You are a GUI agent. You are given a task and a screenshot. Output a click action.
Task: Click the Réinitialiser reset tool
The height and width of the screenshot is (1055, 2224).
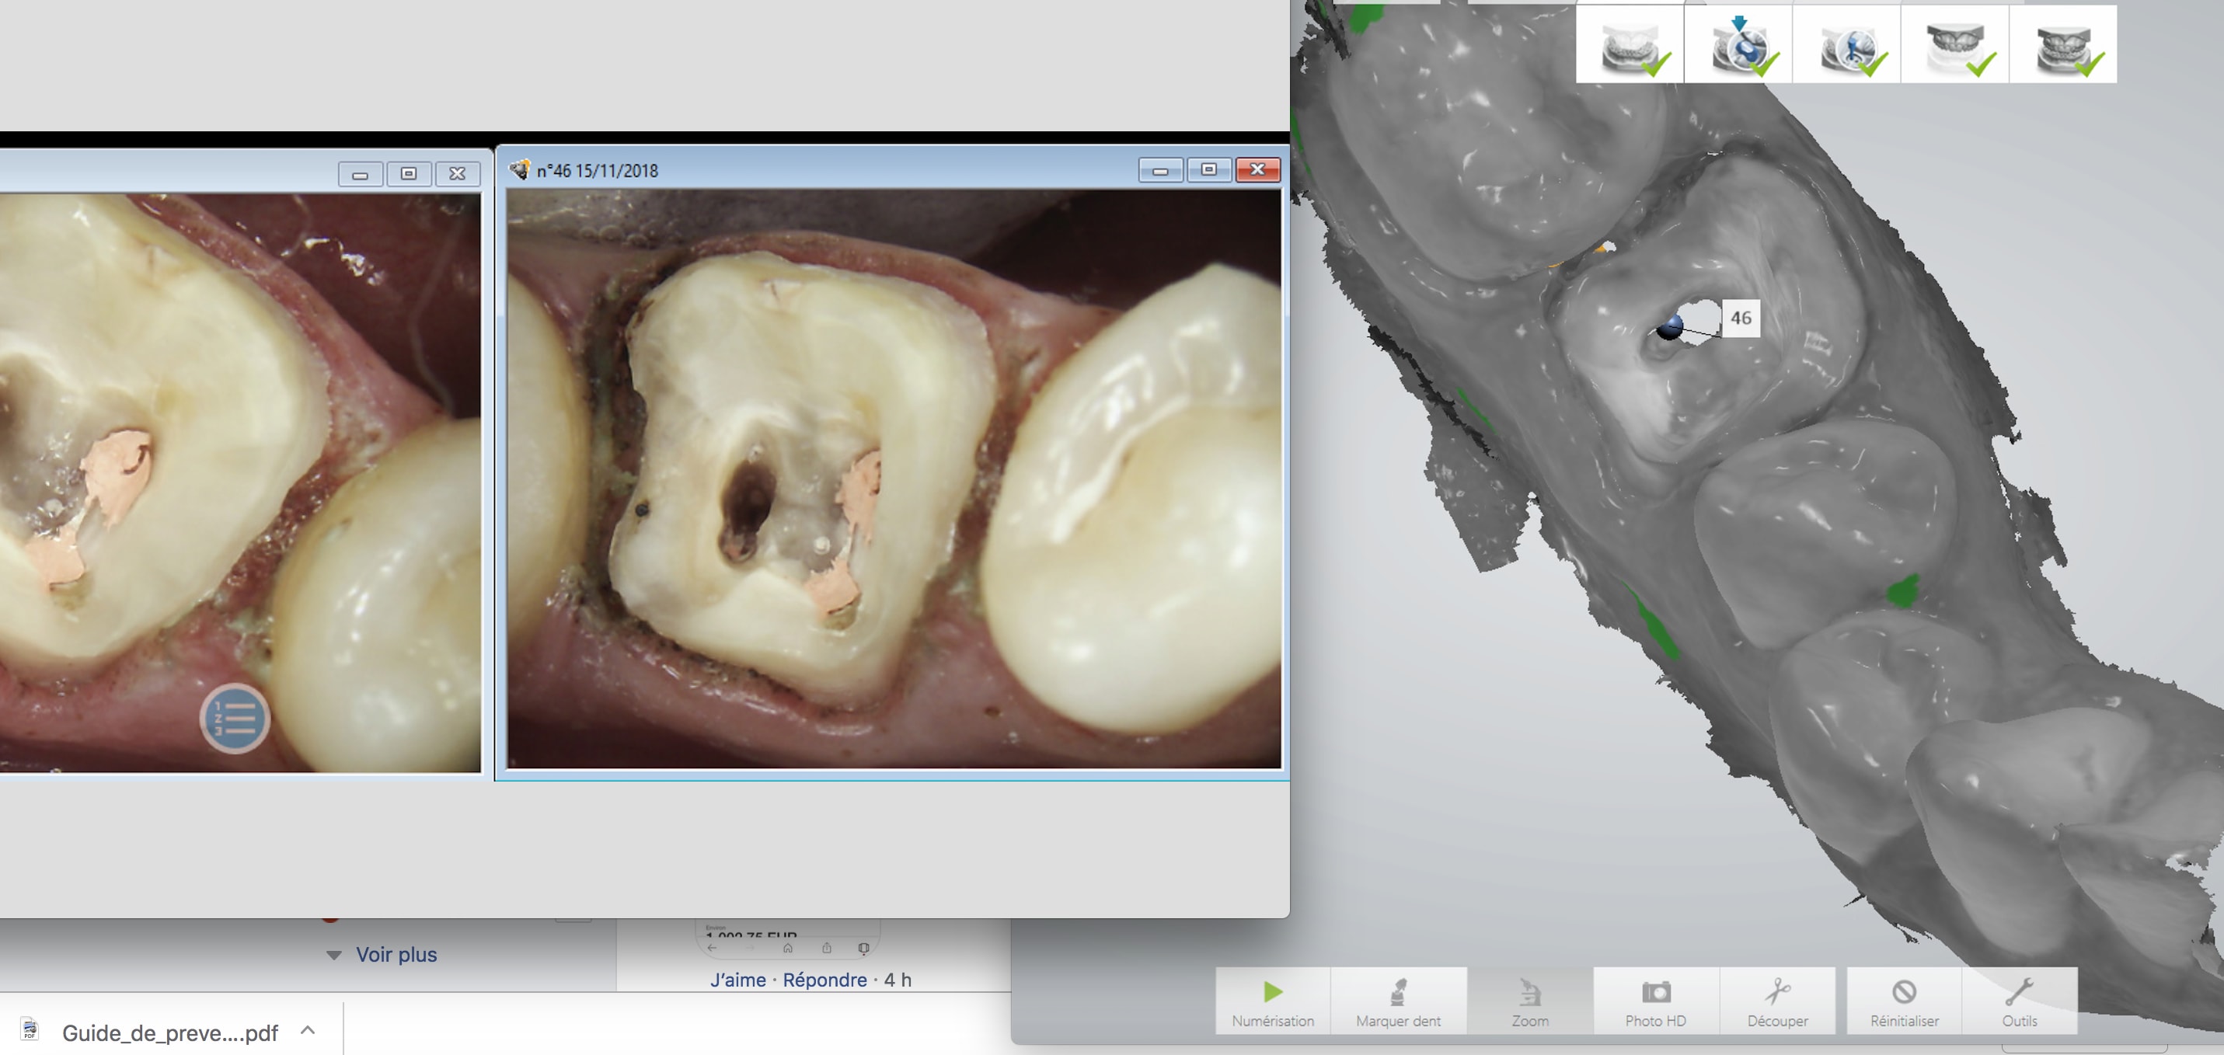pyautogui.click(x=1904, y=1001)
